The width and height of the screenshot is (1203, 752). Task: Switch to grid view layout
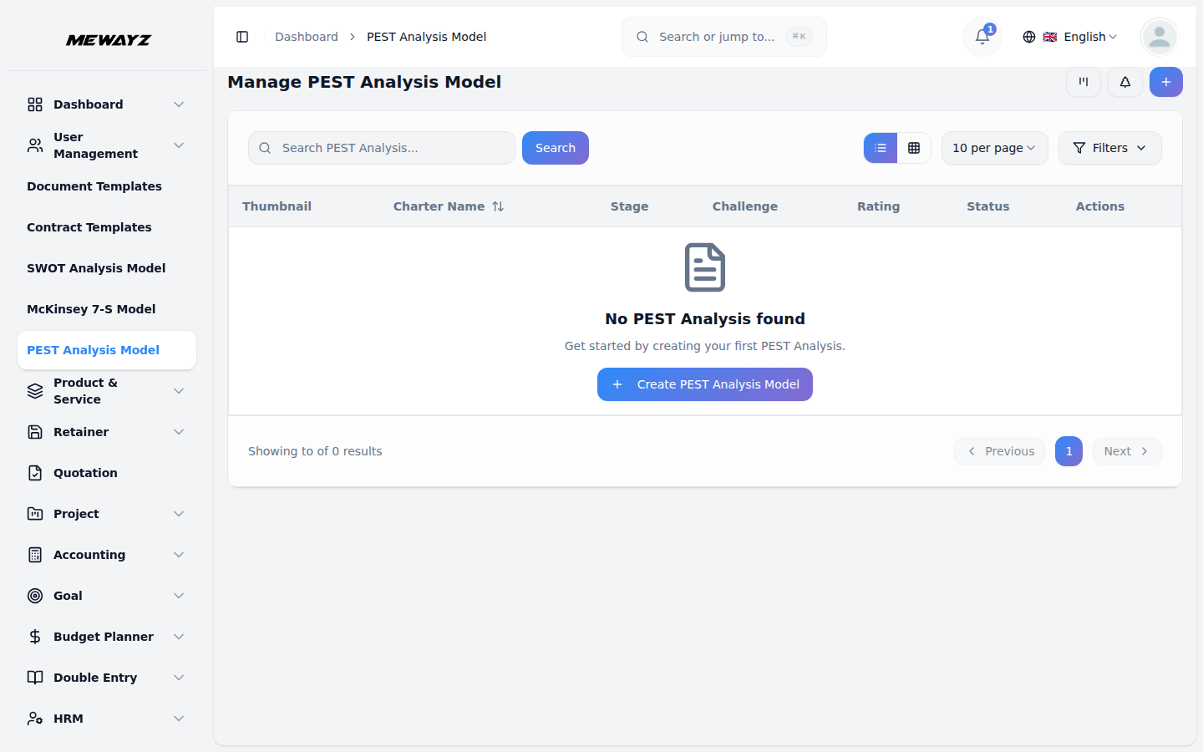(915, 147)
